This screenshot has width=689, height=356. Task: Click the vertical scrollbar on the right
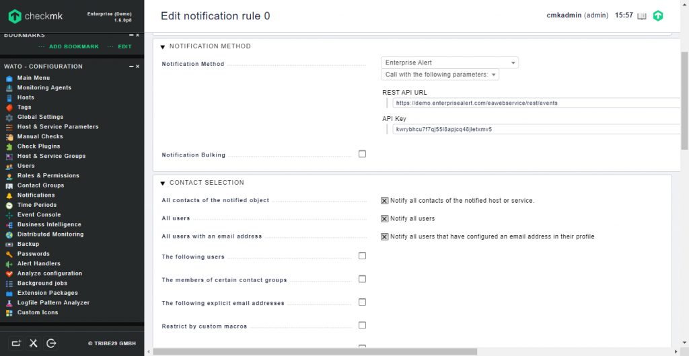click(x=684, y=101)
